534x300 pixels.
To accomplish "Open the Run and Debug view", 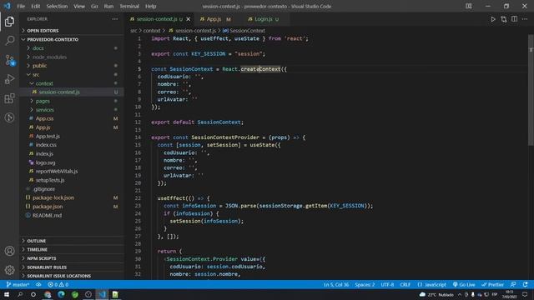I will coord(9,79).
